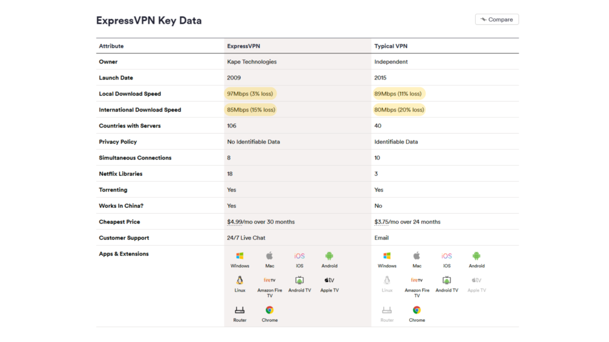Select the Amazon Fire TV icon under Typical VPN
The image size is (609, 342).
pos(417,280)
